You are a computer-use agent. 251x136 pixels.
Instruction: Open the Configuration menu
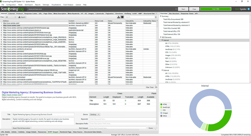coord(11,5)
